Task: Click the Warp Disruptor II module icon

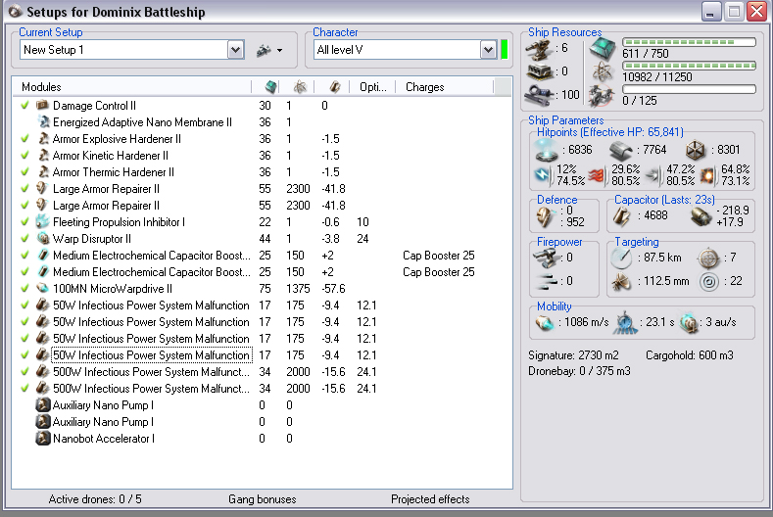Action: pos(42,239)
